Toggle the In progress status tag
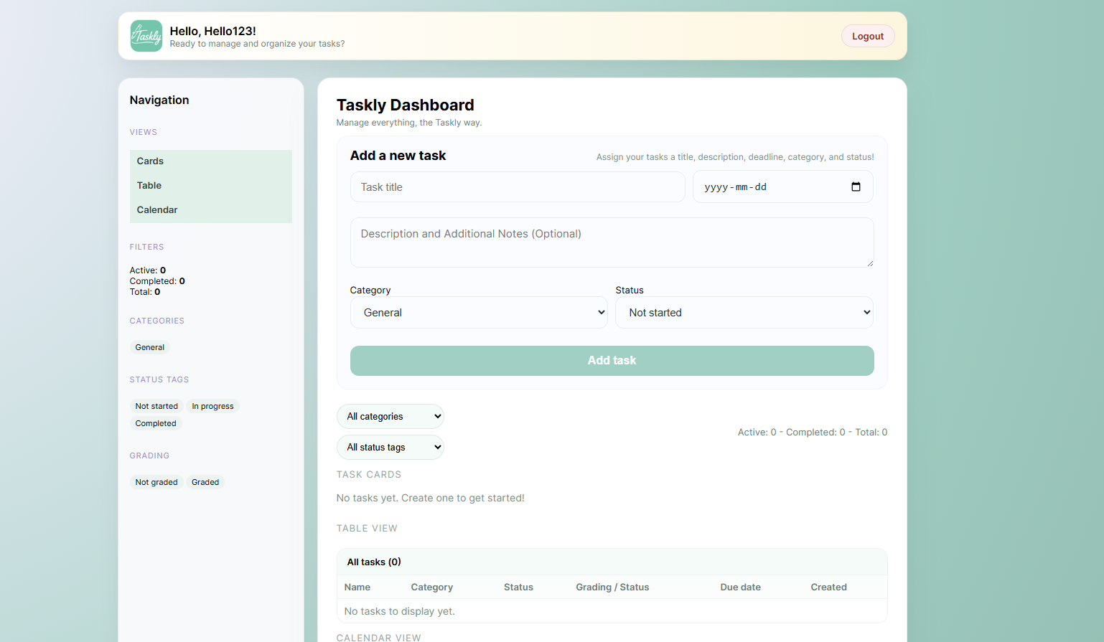The image size is (1104, 642). [x=212, y=406]
